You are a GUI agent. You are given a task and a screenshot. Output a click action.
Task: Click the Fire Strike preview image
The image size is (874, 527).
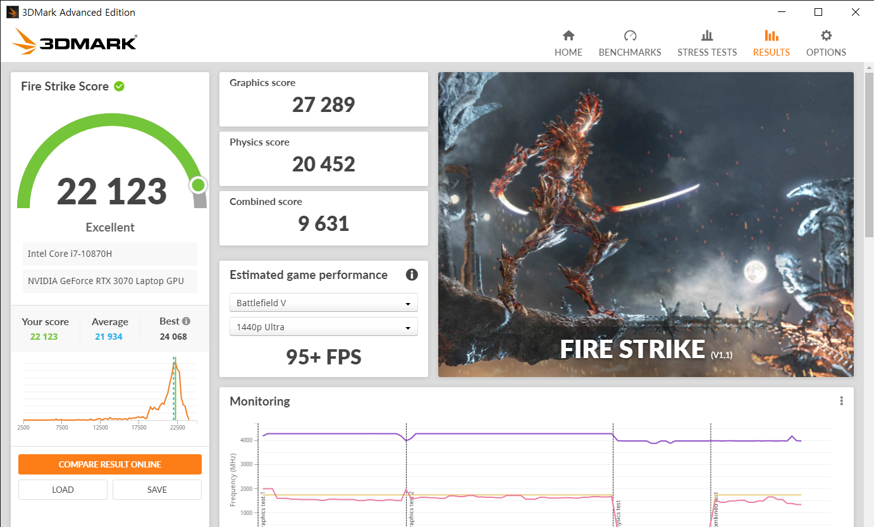[x=646, y=225]
